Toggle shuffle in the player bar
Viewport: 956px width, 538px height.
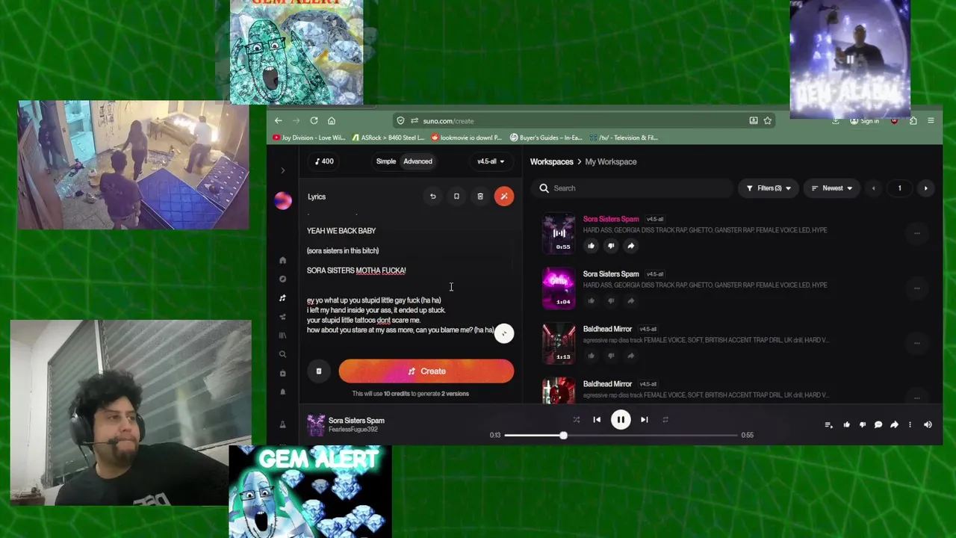[x=576, y=420]
